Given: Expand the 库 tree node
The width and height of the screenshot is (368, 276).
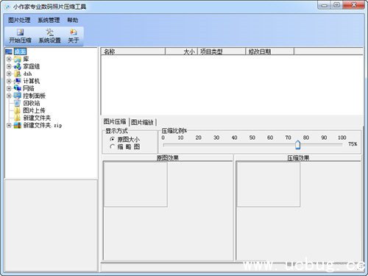Looking at the screenshot, I should pos(9,59).
